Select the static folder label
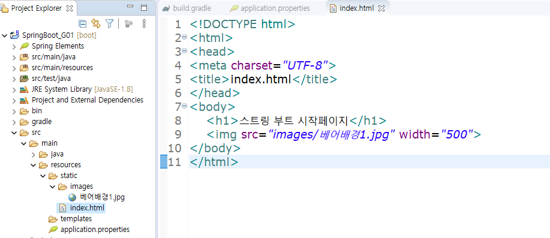Image resolution: width=550 pixels, height=238 pixels. [x=69, y=176]
